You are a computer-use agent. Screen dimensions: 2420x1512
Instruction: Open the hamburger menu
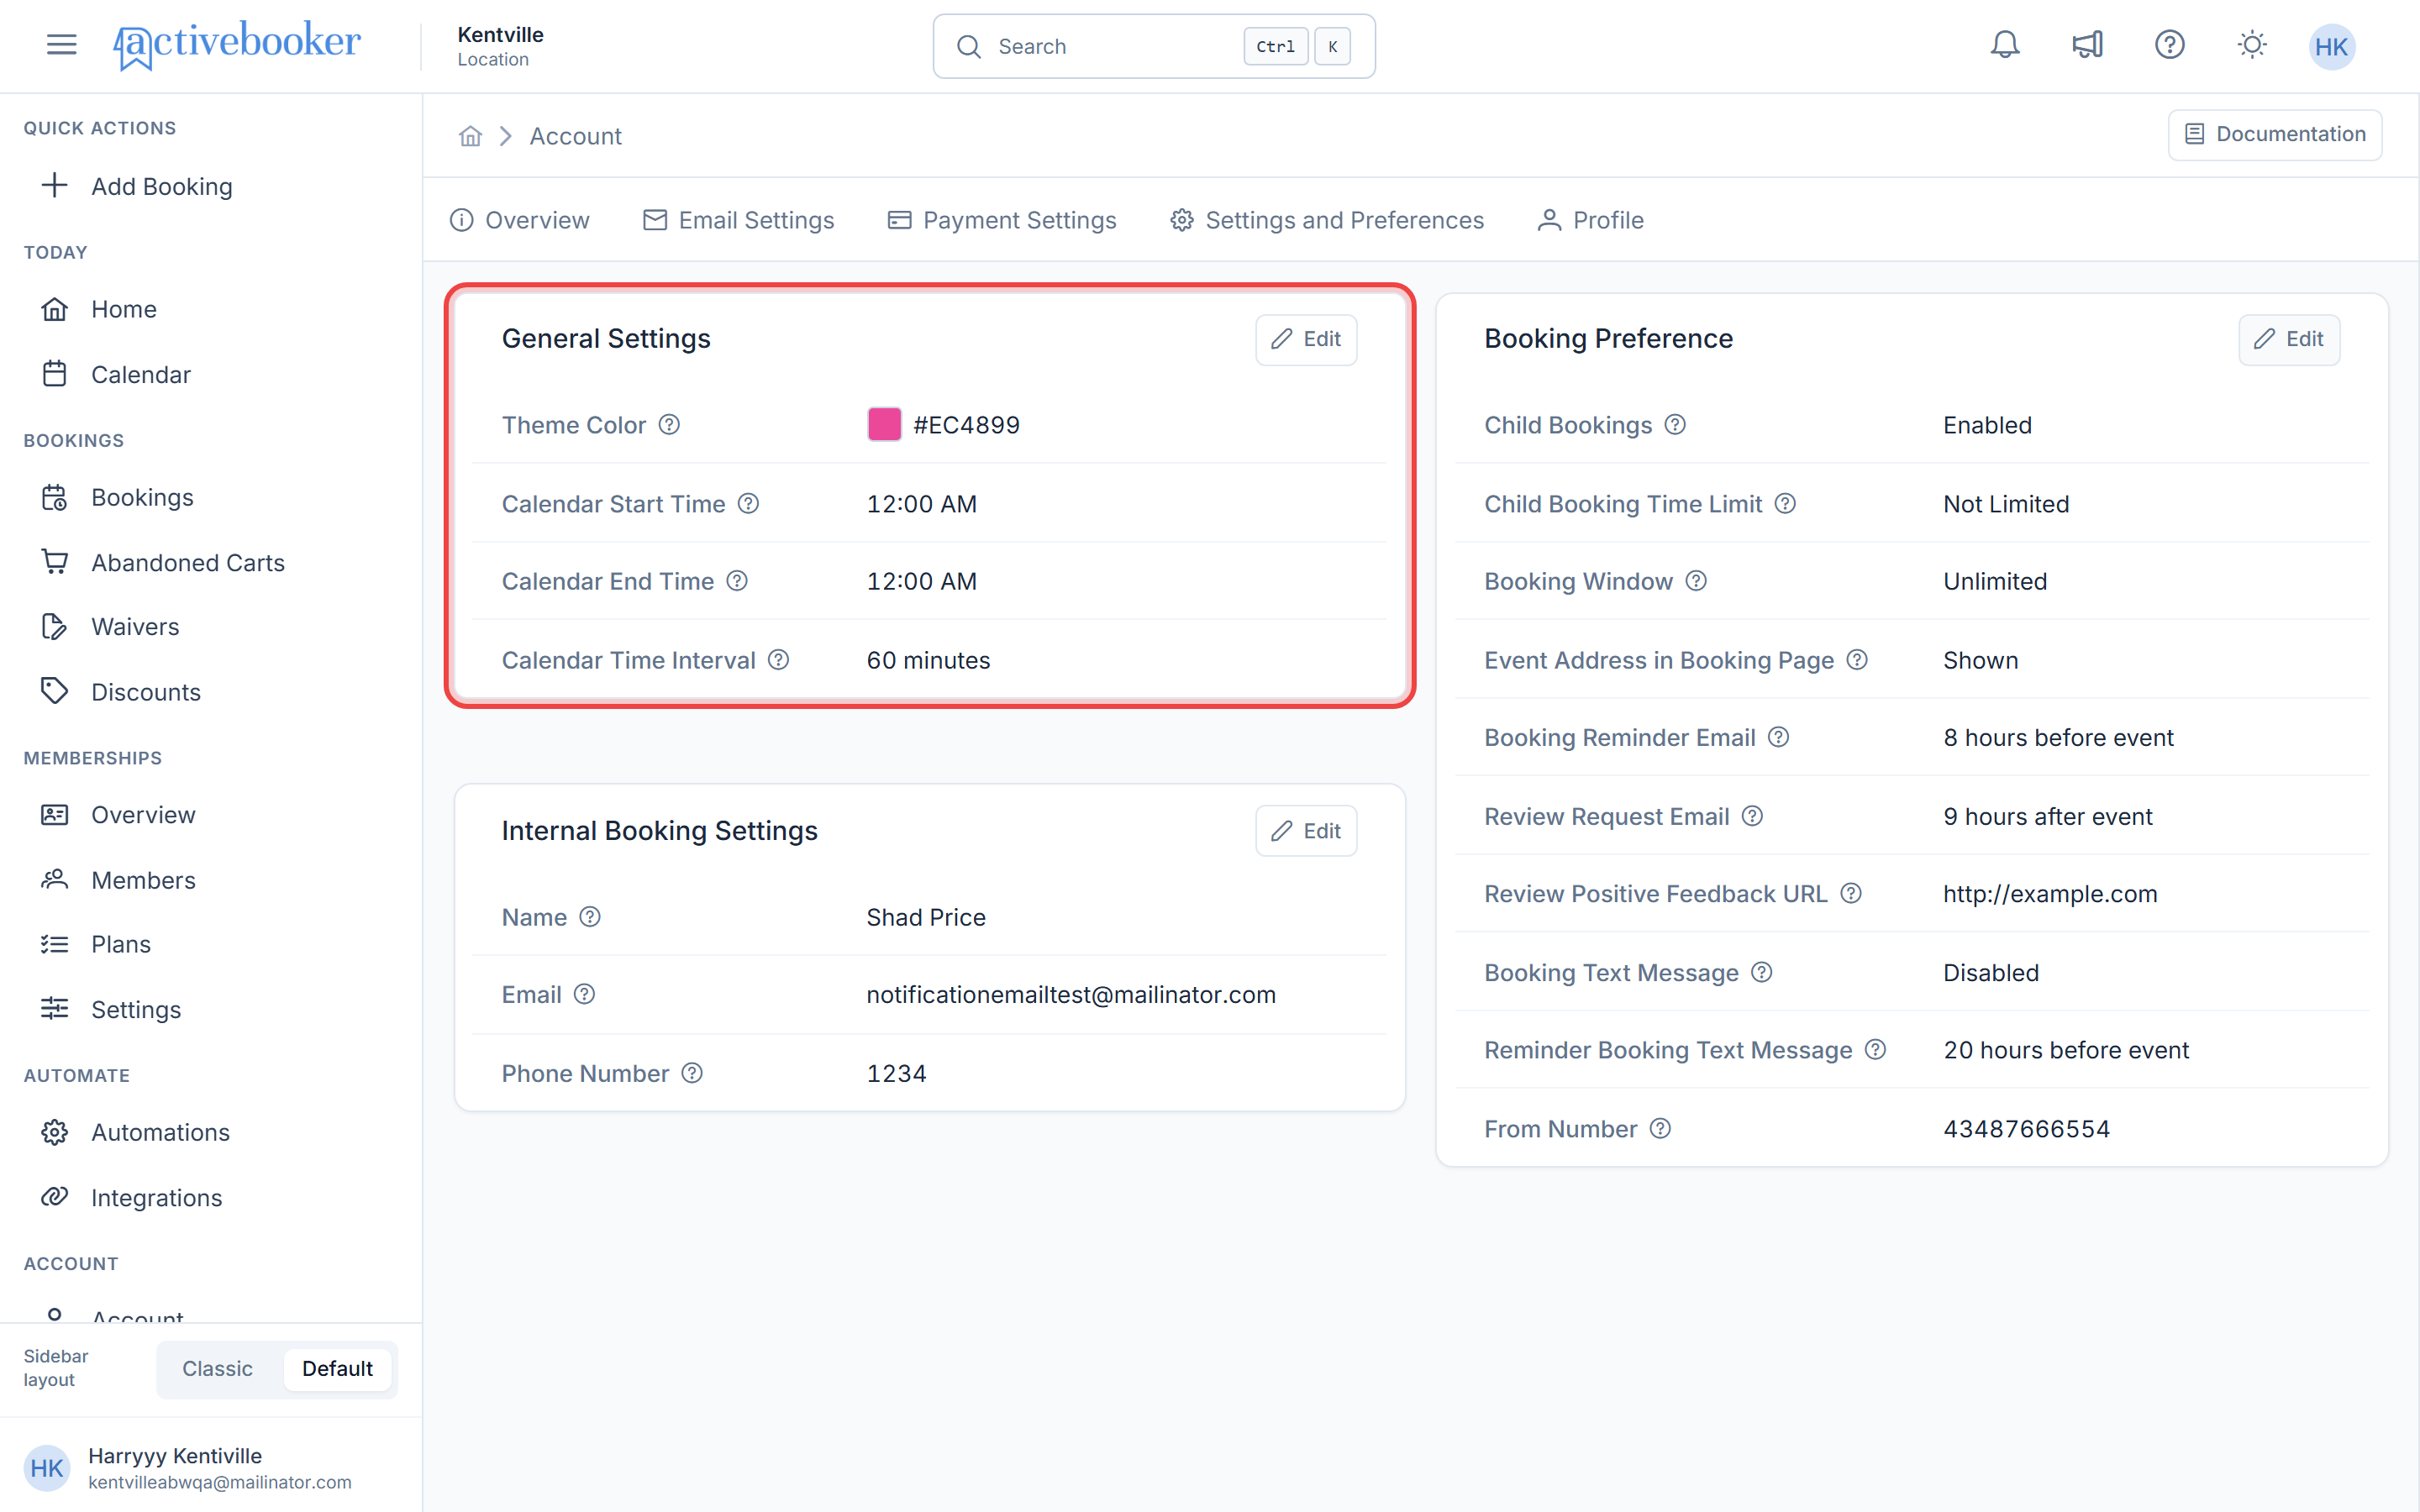[61, 45]
